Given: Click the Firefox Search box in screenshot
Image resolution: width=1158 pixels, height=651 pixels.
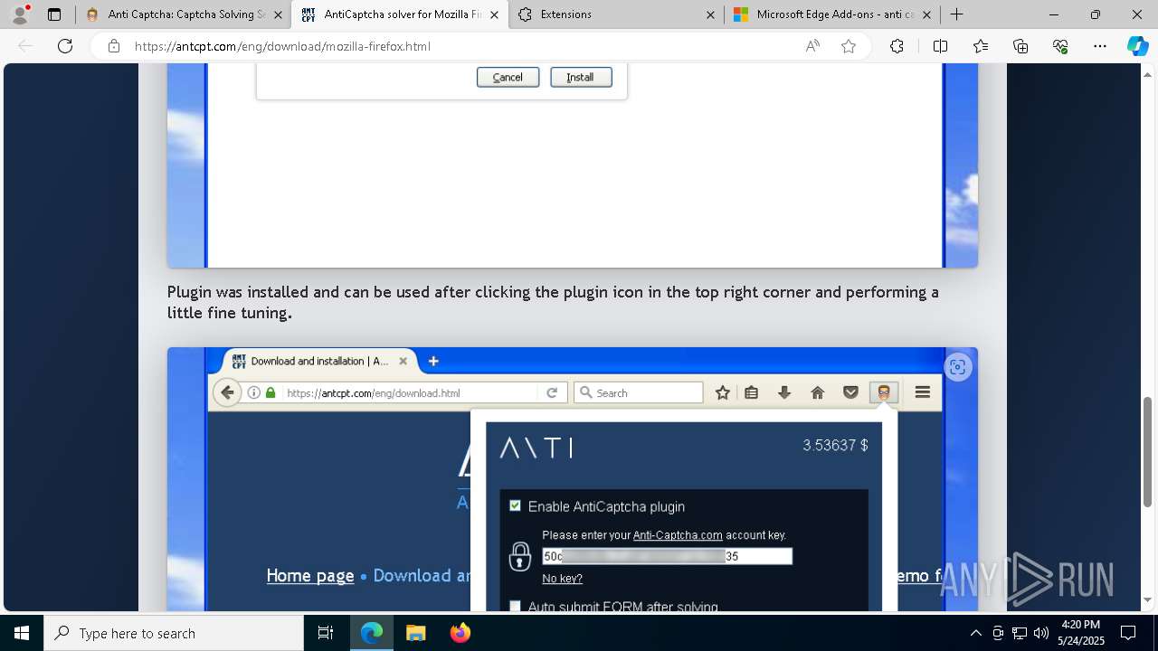Looking at the screenshot, I should [x=638, y=392].
